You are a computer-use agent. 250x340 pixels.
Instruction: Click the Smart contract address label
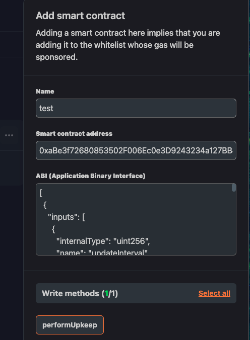(x=74, y=134)
